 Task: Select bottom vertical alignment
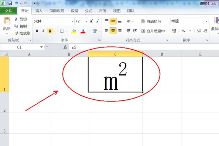coord(120,21)
